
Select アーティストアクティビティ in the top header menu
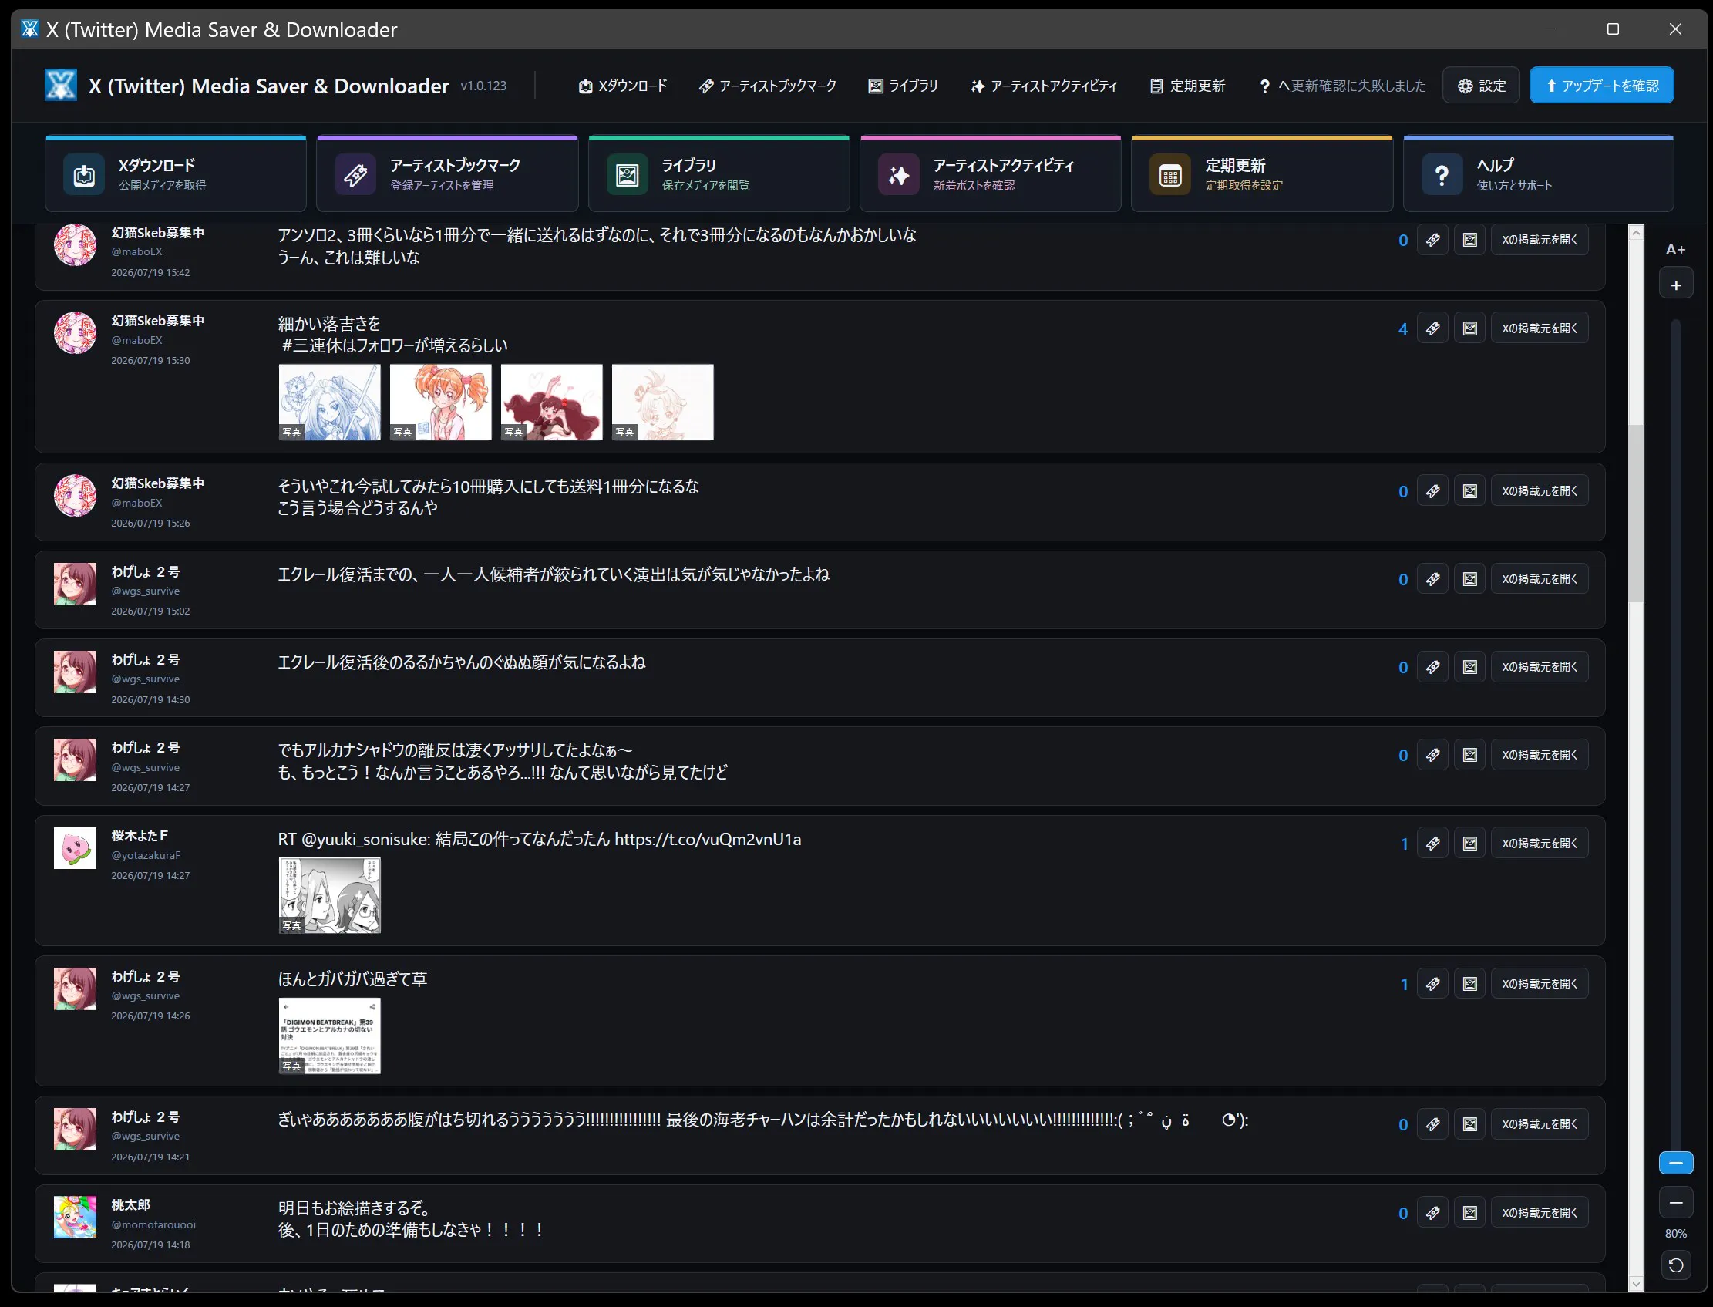tap(1044, 86)
